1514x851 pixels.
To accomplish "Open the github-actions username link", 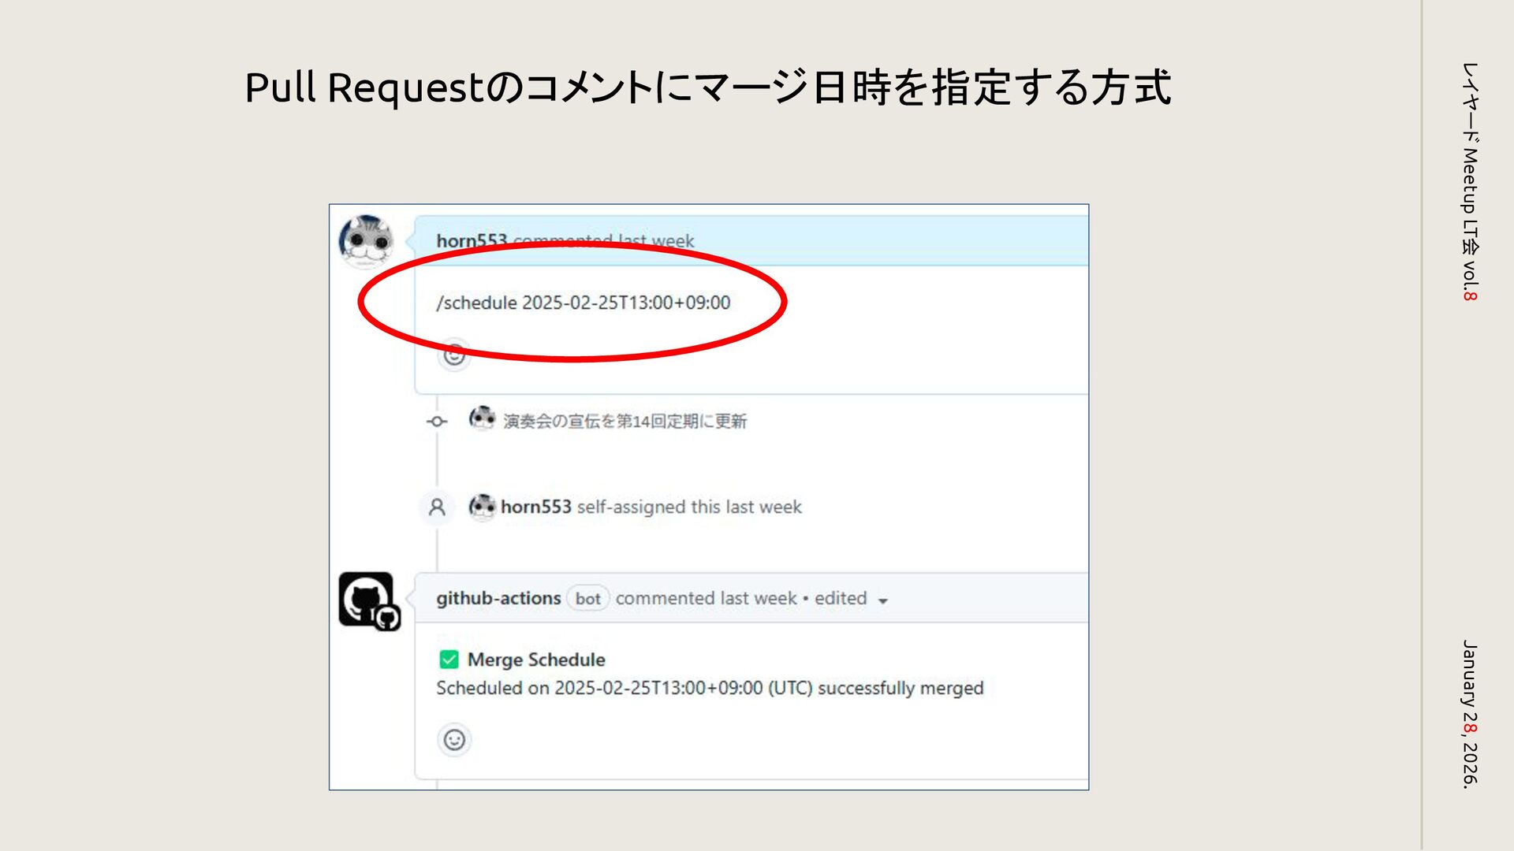I will [x=498, y=598].
